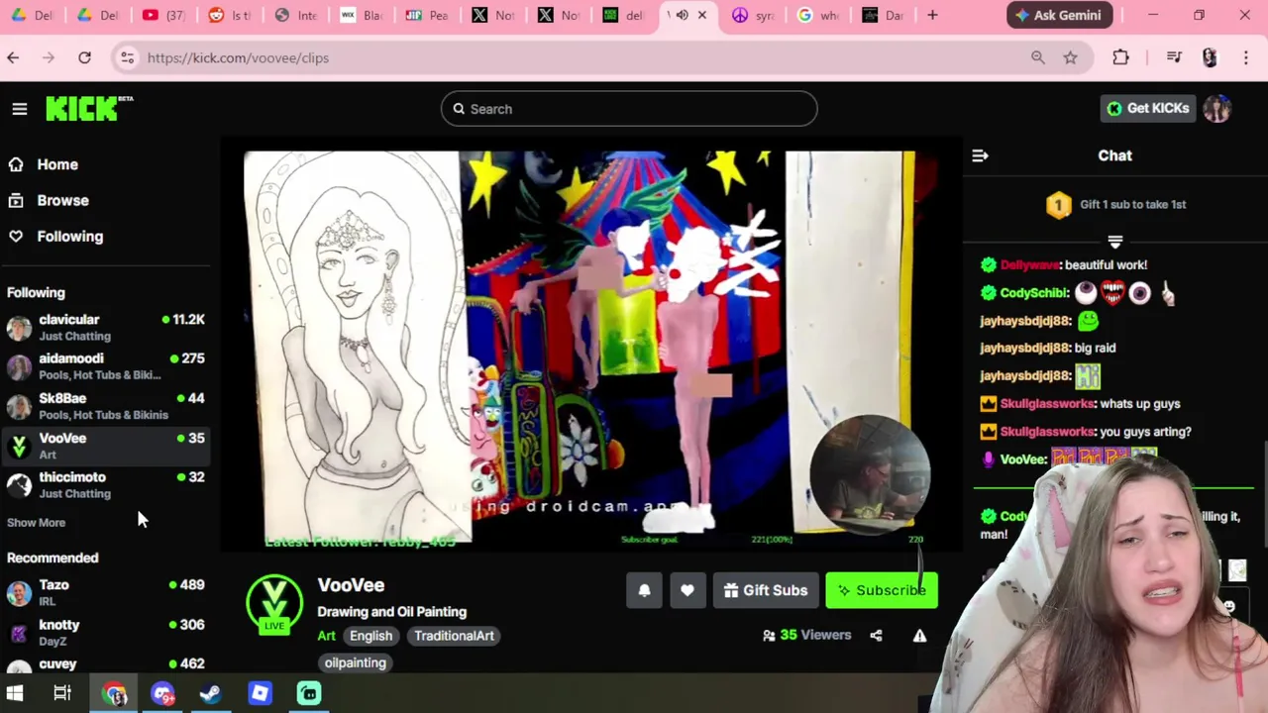This screenshot has width=1268, height=713.
Task: Click the VooVee channel name
Action: click(x=351, y=585)
